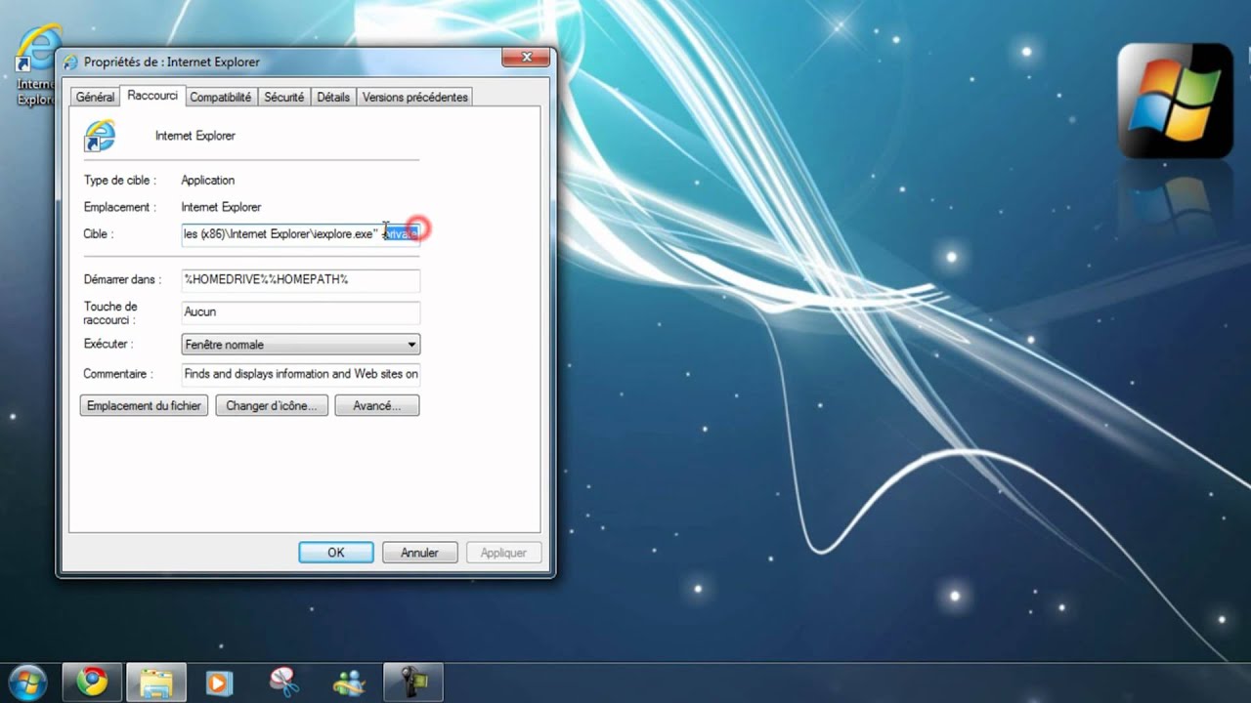
Task: Click in the Cible target field
Action: point(301,234)
